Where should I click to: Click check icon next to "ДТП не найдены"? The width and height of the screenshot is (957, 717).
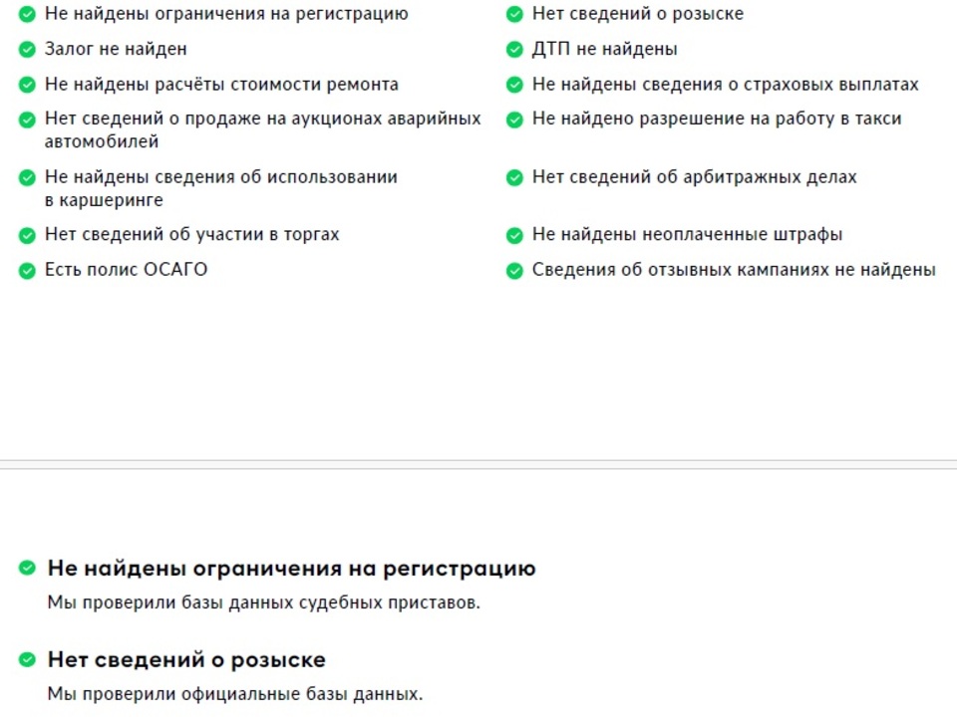[x=514, y=49]
